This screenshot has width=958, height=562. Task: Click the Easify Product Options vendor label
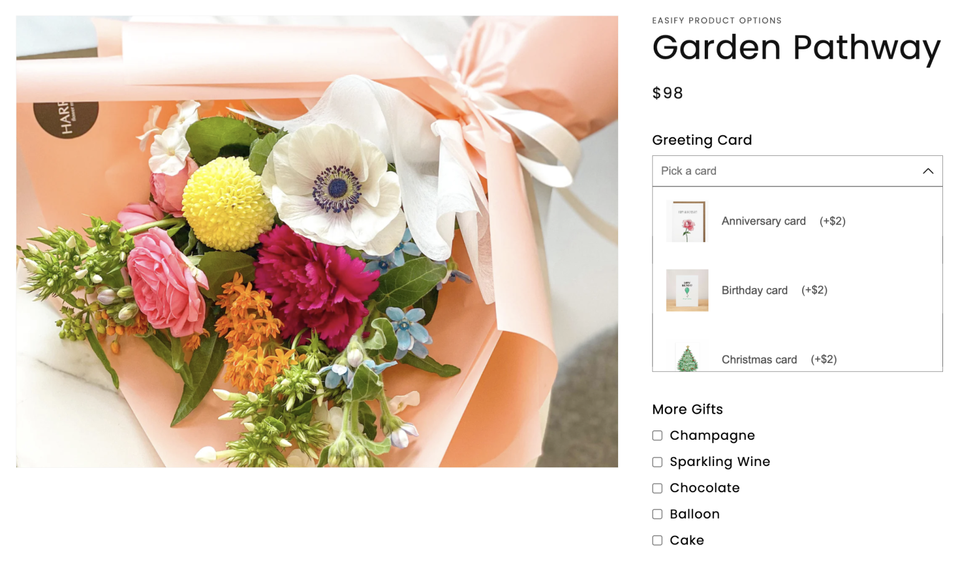(717, 21)
